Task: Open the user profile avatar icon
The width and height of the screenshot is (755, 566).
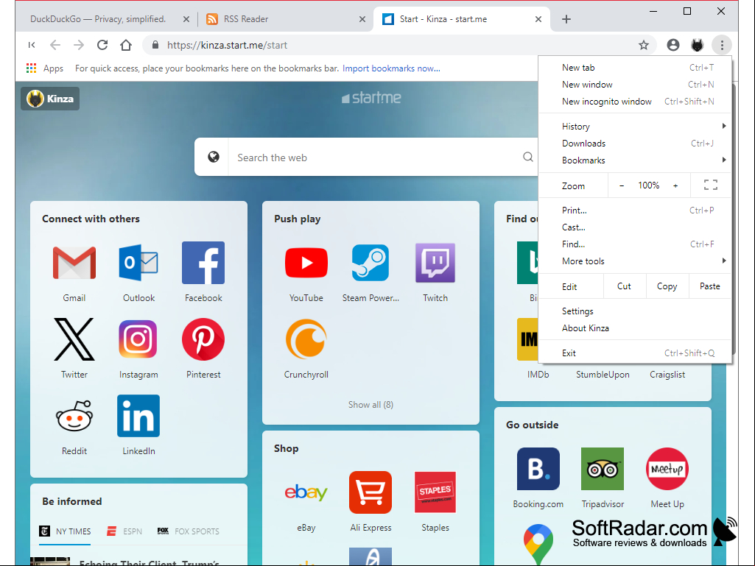Action: pyautogui.click(x=673, y=45)
